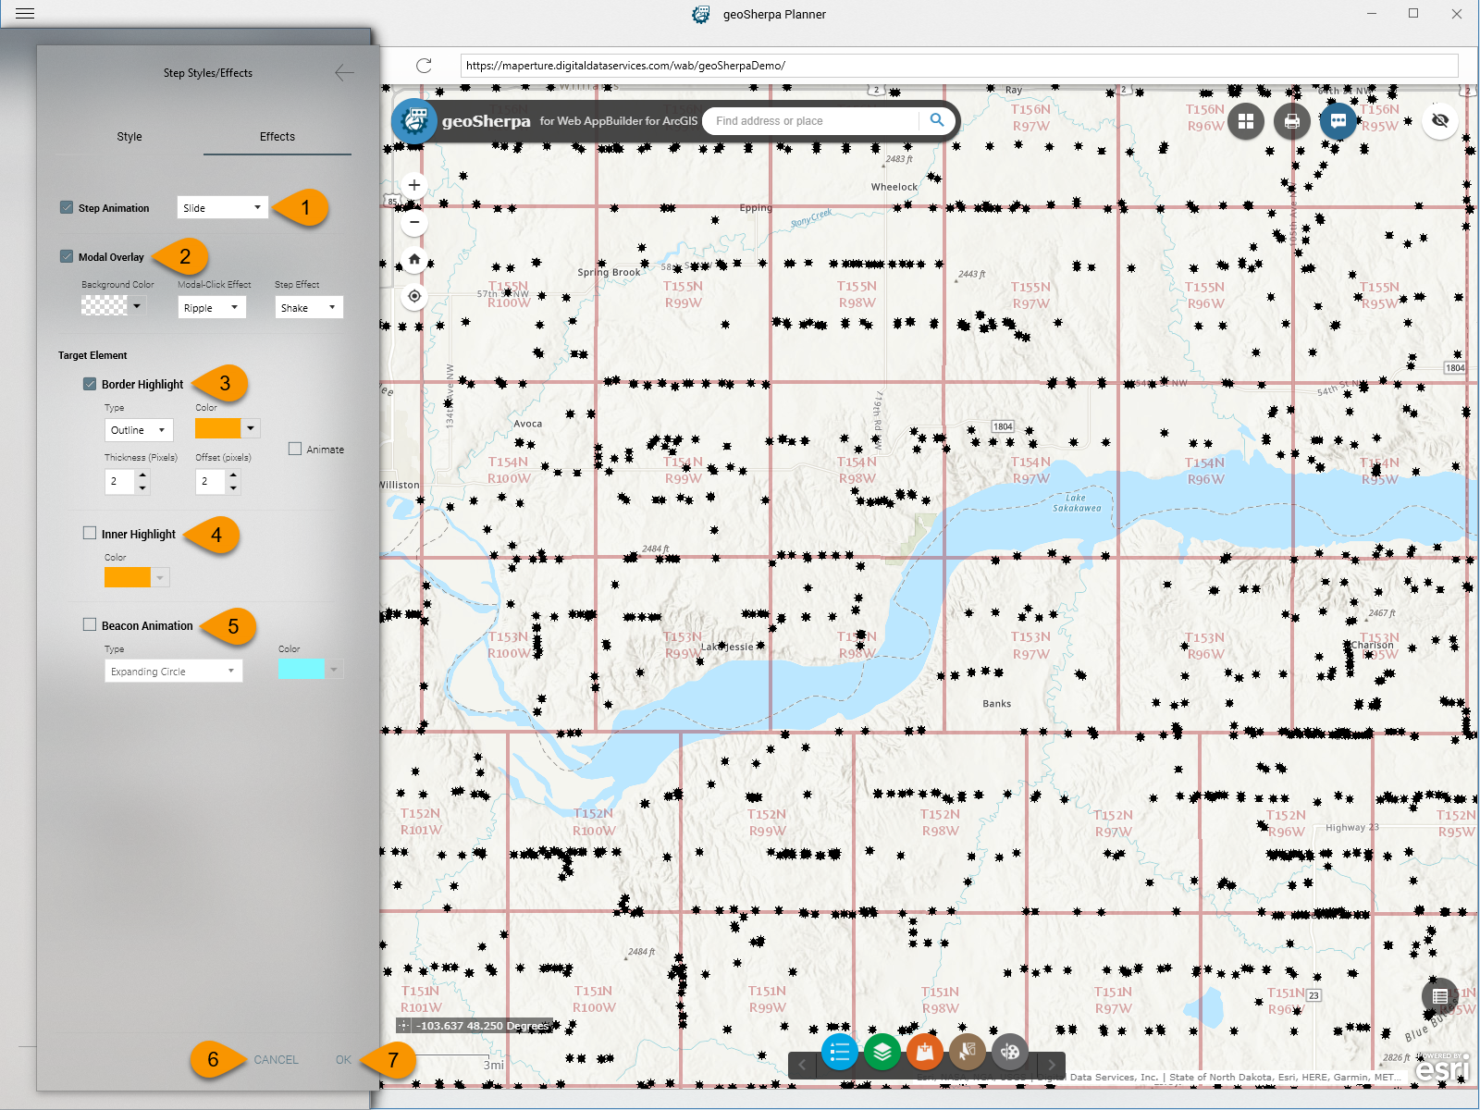
Task: Minimize the geoSherpa Planner window
Action: coord(1372,14)
